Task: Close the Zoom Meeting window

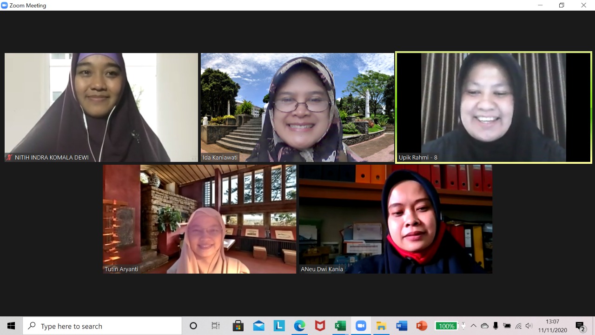Action: (x=583, y=6)
